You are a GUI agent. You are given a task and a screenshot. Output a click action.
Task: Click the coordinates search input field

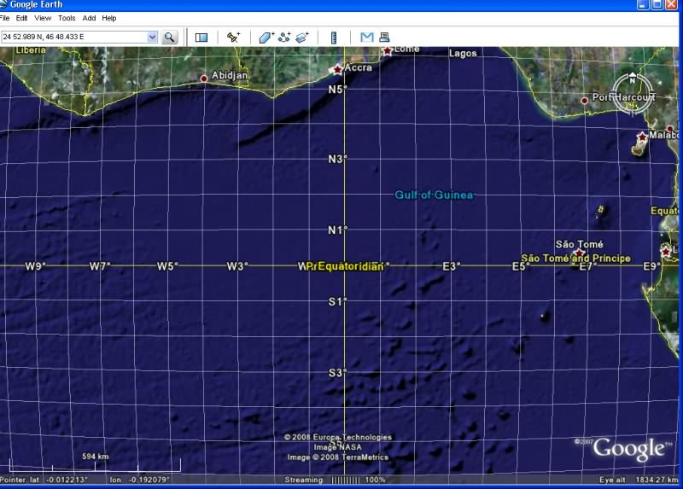74,37
